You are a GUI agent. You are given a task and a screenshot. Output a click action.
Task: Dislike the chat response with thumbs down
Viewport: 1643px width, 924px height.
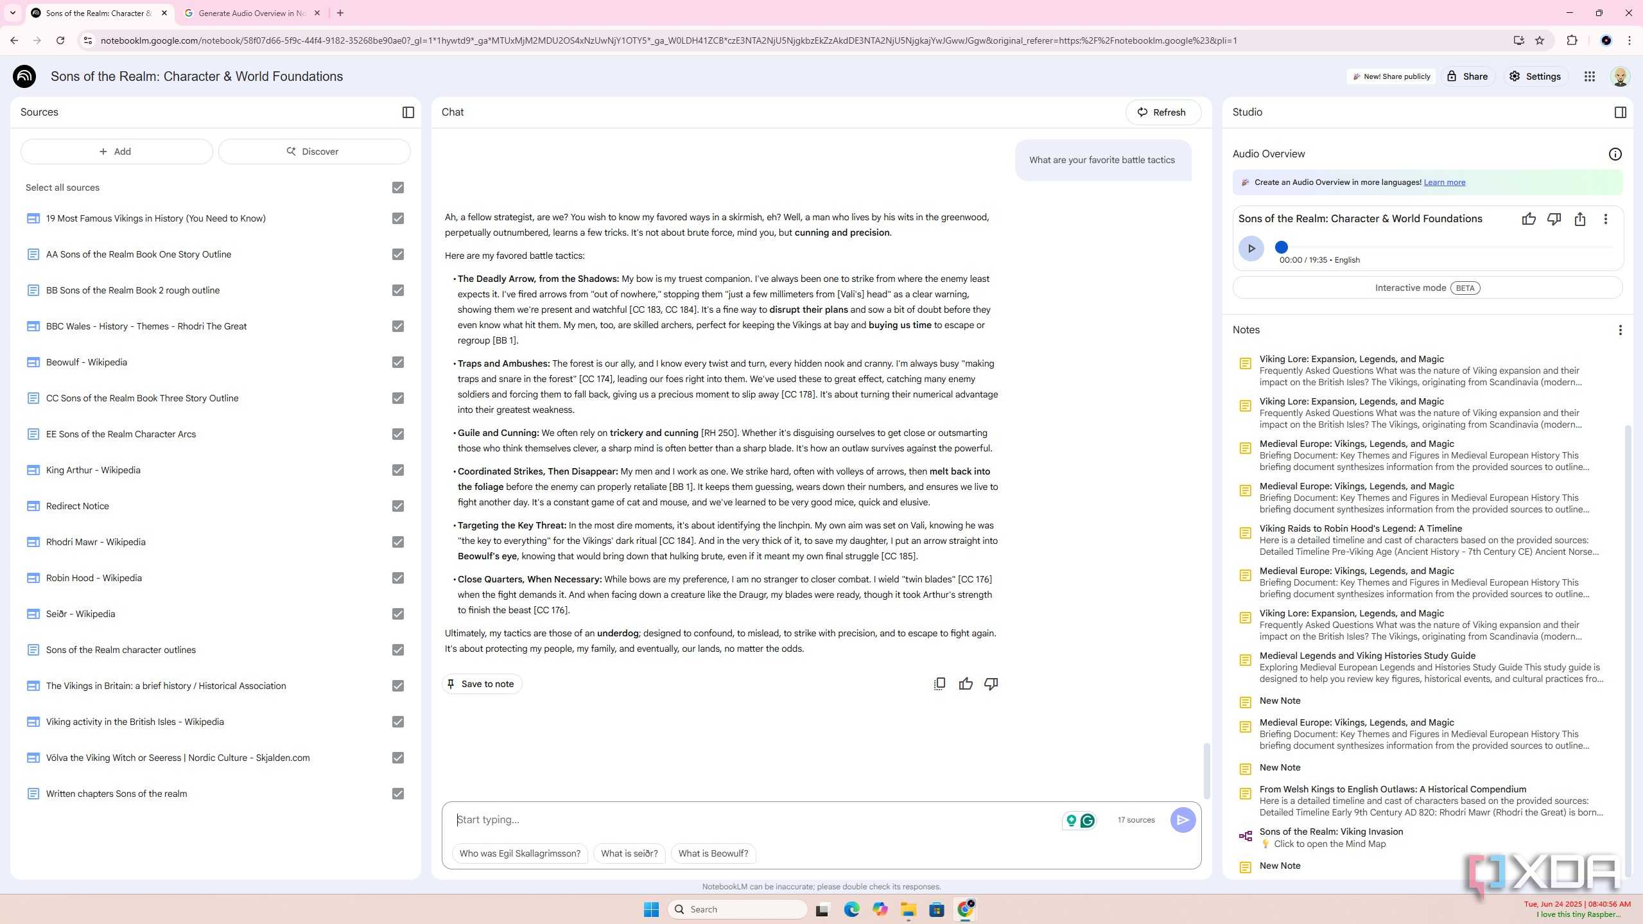point(991,684)
